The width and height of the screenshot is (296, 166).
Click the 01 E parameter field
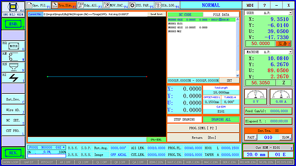coord(281,154)
